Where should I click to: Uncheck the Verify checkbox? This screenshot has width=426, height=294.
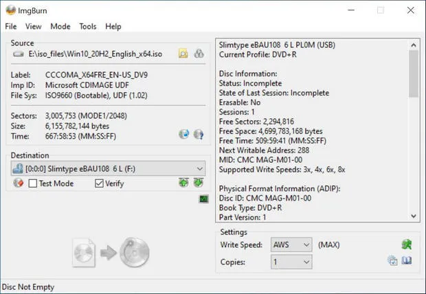[99, 183]
